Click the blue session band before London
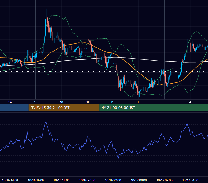Image resolution: width=208 pixels, height=183 pixels. [14, 108]
